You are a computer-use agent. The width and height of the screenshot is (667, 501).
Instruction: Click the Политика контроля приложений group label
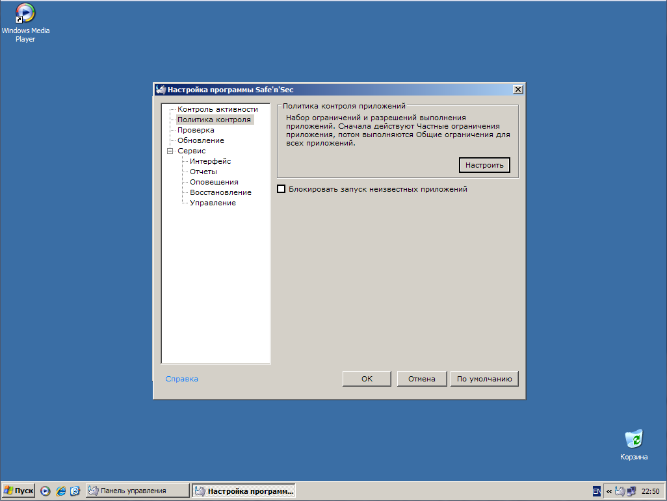[x=344, y=106]
